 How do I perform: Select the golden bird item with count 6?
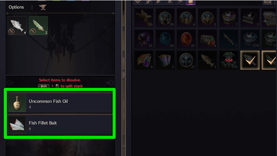(144, 18)
